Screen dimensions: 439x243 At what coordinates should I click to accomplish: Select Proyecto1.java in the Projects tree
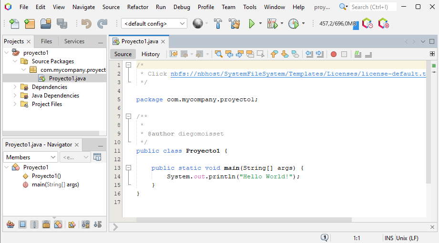pos(67,78)
